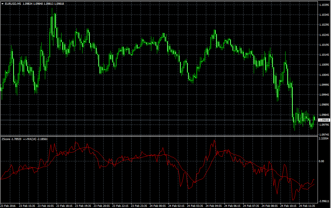
Task: Click the -3.99621 indicator scale value
Action: coord(324,202)
